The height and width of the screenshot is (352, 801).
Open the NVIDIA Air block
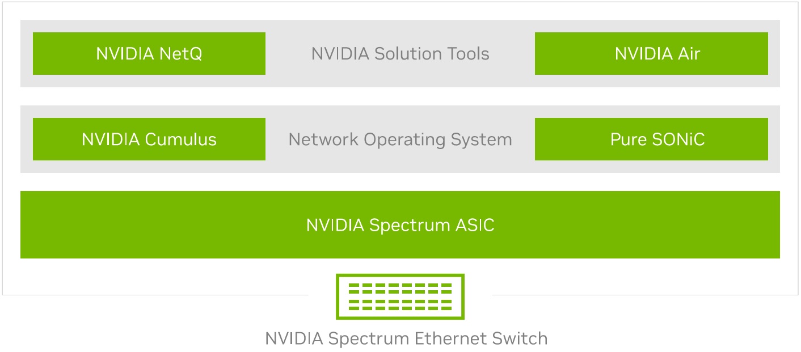pos(651,53)
